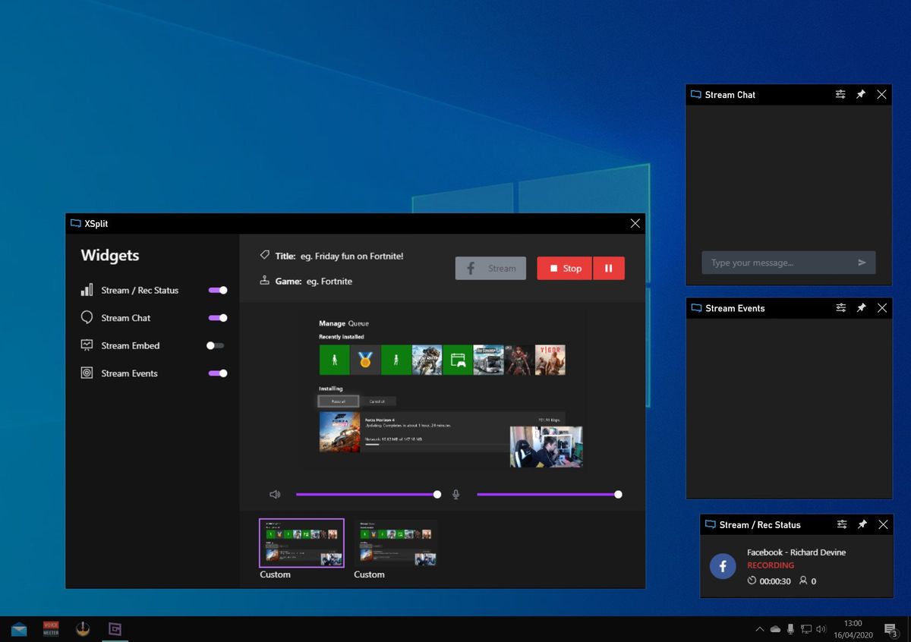The width and height of the screenshot is (911, 642).
Task: Select the Stream / Rec Status widget icon
Action: [x=86, y=290]
